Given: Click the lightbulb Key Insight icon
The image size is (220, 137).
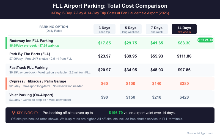Looking at the screenshot, I should pos(13,113).
